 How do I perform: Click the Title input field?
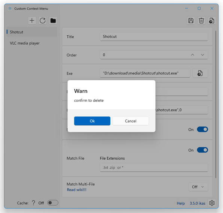click(x=154, y=36)
